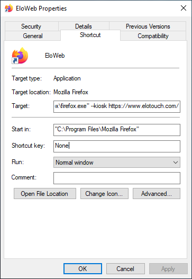Select the General tab
The height and width of the screenshot is (279, 192).
click(33, 36)
